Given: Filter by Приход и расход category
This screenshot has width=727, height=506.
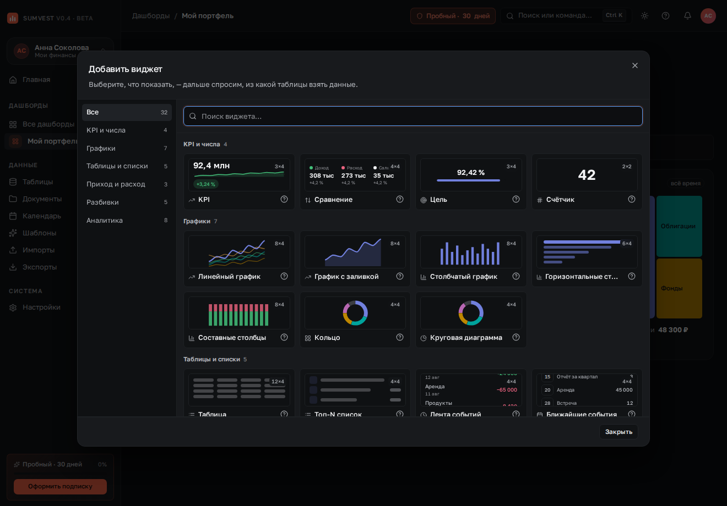Looking at the screenshot, I should click(127, 184).
